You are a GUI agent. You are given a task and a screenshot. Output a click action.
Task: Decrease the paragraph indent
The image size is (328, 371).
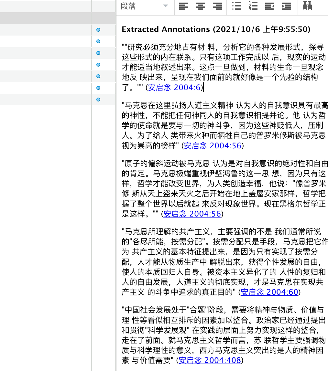click(269, 6)
